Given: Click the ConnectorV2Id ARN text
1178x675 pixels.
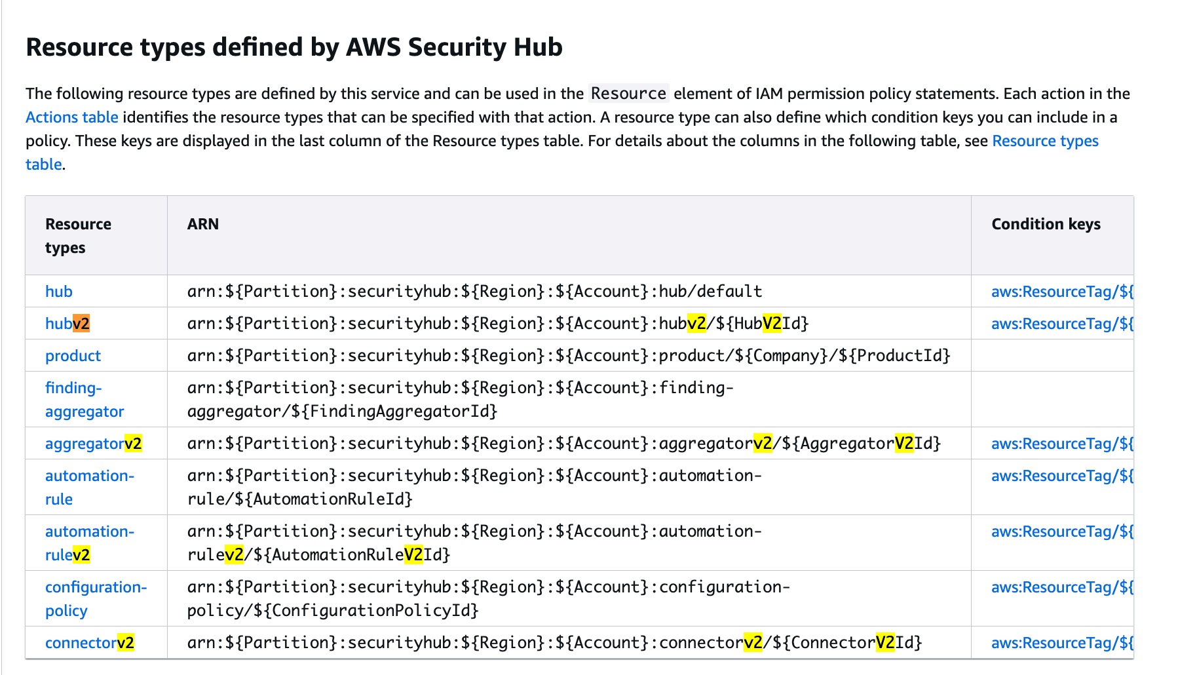Looking at the screenshot, I should click(555, 643).
